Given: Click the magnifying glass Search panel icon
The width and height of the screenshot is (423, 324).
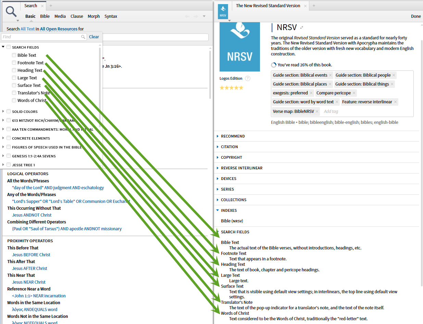Looking at the screenshot, I should pyautogui.click(x=11, y=12).
